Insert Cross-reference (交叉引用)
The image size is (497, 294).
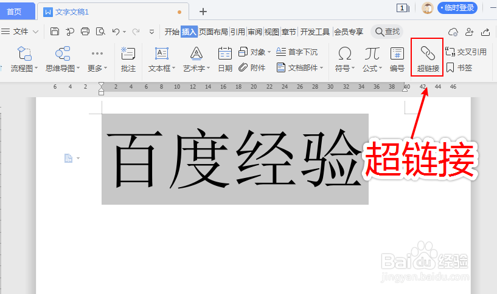click(x=466, y=52)
